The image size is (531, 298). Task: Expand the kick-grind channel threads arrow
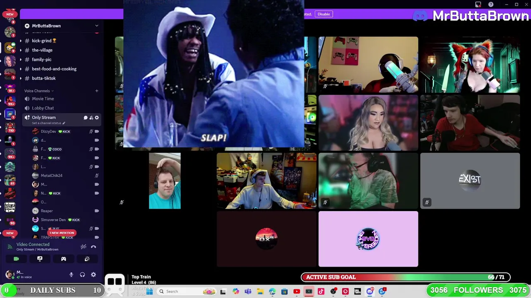click(x=20, y=41)
